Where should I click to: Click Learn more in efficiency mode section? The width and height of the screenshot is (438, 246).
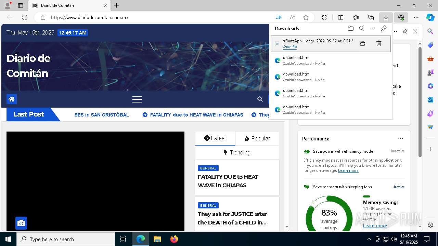click(348, 170)
